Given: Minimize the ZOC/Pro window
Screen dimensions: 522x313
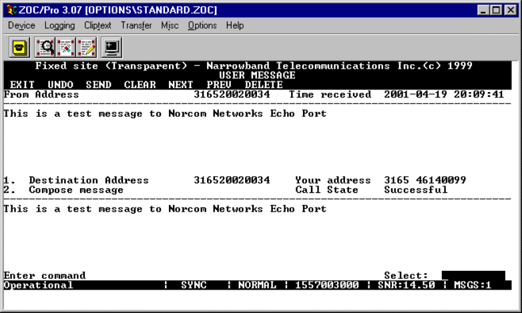Looking at the screenshot, I should click(483, 10).
